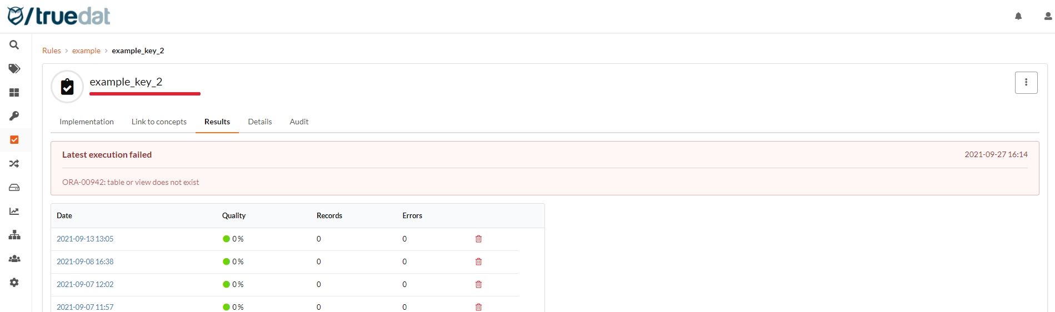Click the users group sidebar icon

click(14, 259)
